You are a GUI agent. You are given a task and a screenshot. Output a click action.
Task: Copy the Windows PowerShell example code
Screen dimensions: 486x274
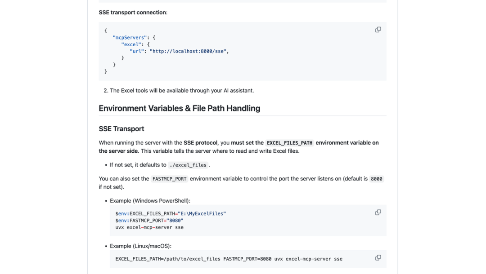pos(378,212)
